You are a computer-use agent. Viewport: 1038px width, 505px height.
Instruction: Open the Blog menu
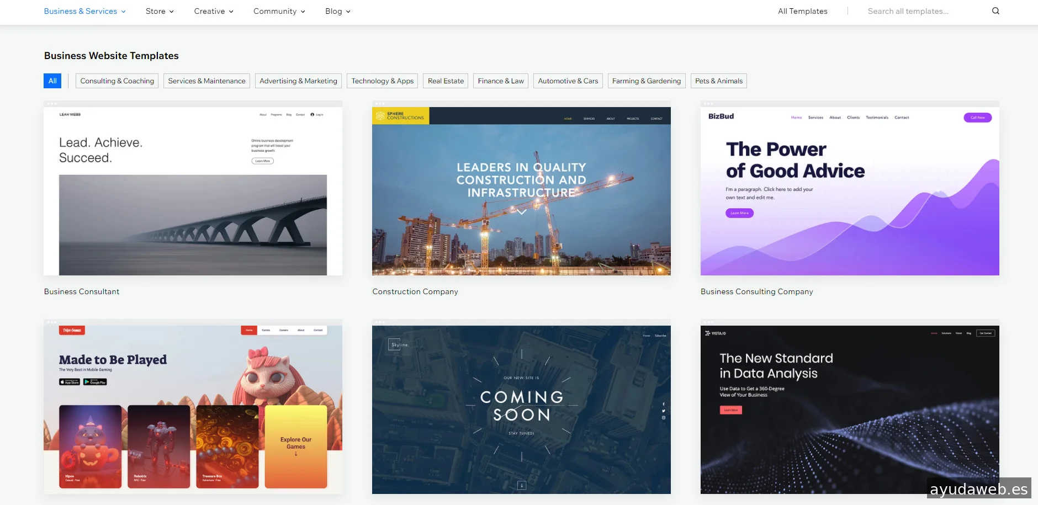pyautogui.click(x=337, y=11)
